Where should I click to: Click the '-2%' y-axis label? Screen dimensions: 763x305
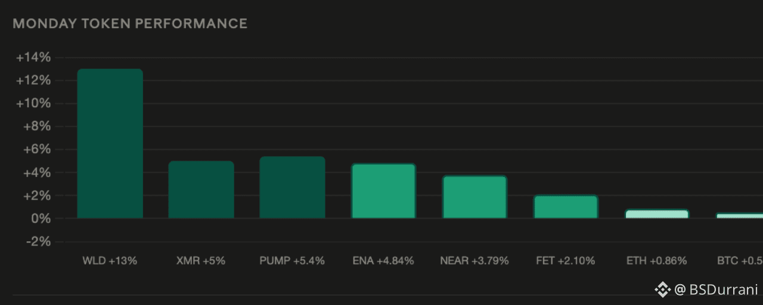pos(38,242)
